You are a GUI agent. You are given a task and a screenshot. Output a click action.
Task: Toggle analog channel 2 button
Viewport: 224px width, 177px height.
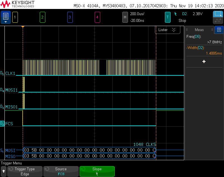tap(43, 17)
